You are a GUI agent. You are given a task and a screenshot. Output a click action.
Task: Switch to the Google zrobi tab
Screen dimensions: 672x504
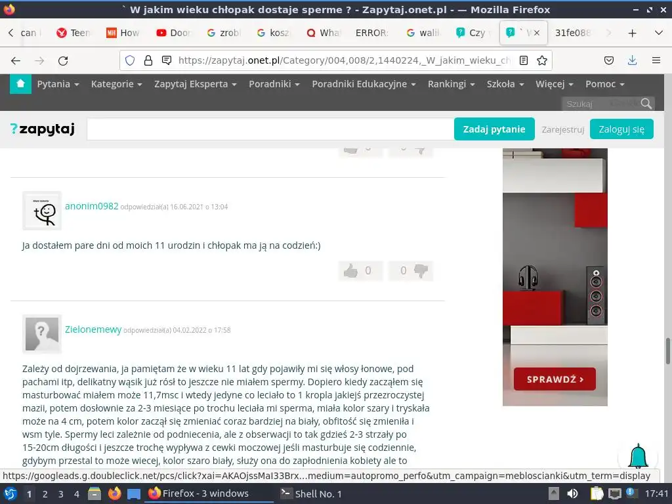pyautogui.click(x=223, y=33)
